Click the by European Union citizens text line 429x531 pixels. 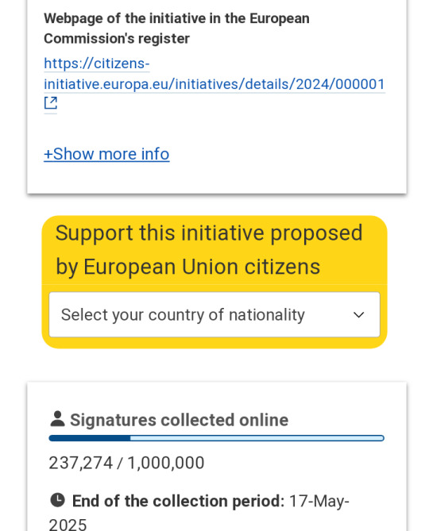coord(187,267)
